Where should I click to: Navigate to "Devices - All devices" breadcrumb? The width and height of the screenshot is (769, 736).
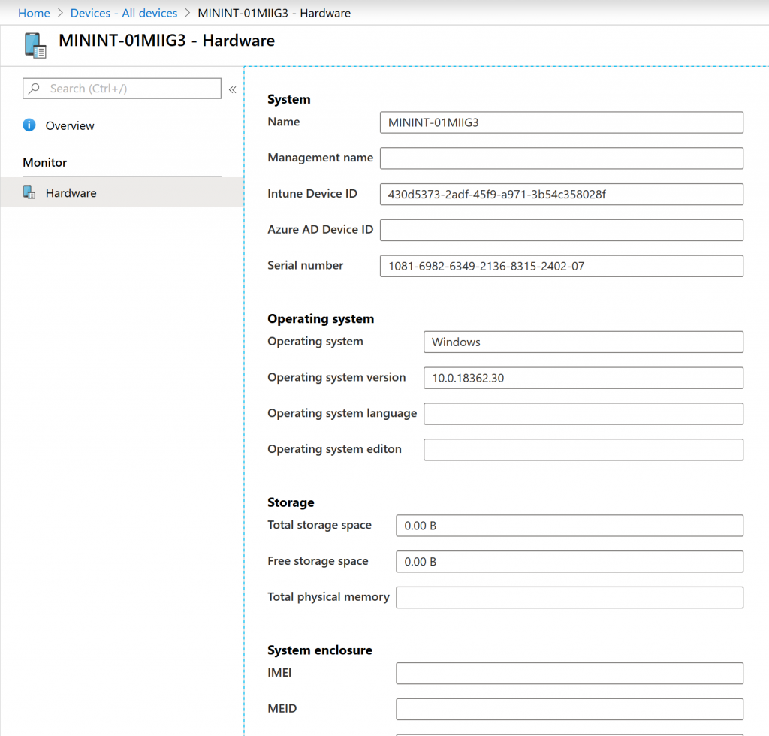(123, 13)
